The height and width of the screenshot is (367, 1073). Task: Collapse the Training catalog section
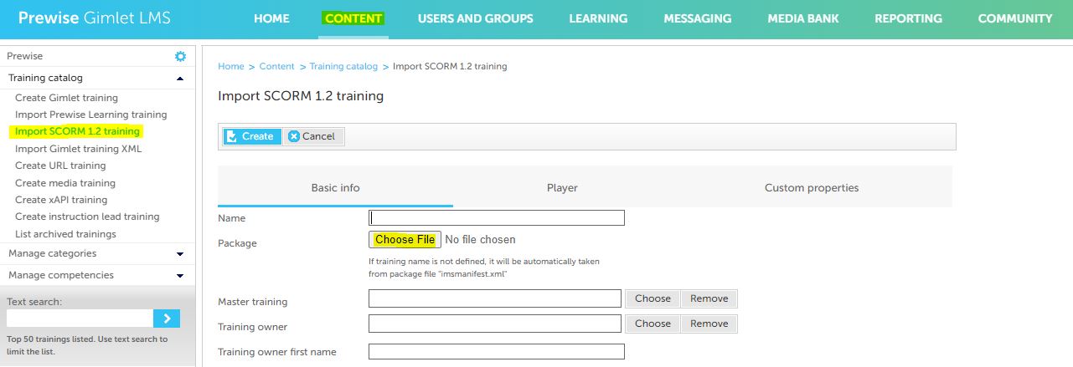pyautogui.click(x=180, y=78)
